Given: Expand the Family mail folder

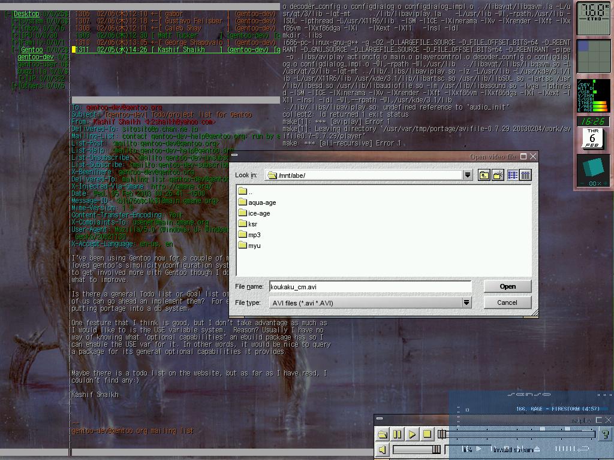Looking at the screenshot, I should pos(16,43).
